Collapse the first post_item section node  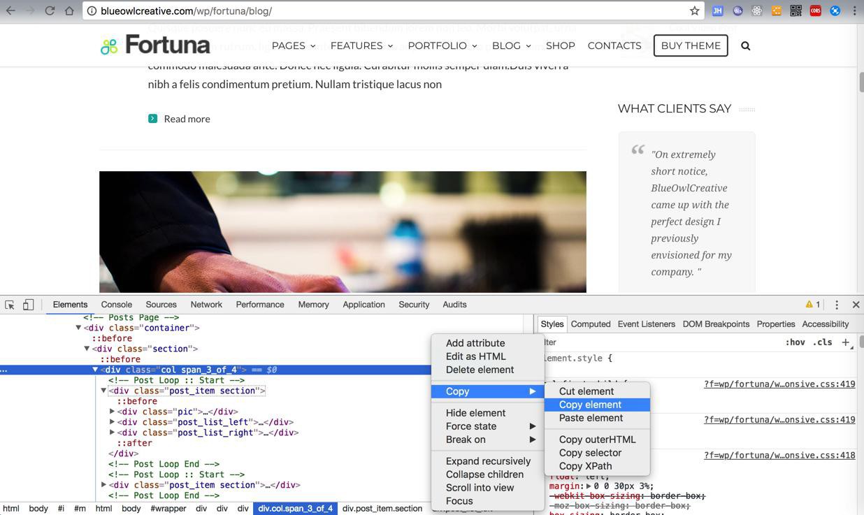pos(103,391)
